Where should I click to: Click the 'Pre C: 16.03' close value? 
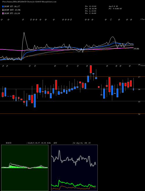coord(90,13)
